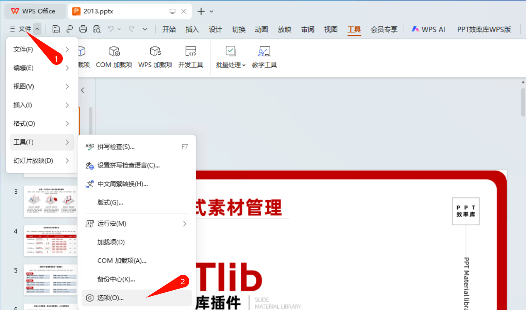Select COM 加载项(A)... menu item
The height and width of the screenshot is (310, 526).
coord(136,261)
